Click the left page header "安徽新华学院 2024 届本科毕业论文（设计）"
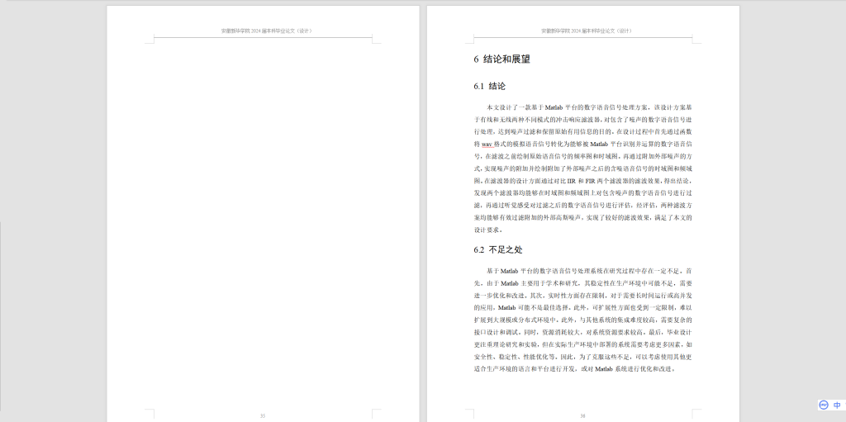 pyautogui.click(x=267, y=31)
